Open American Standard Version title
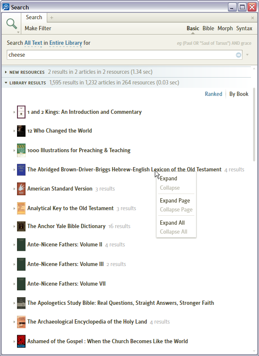The height and width of the screenshot is (356, 259). coord(60,189)
